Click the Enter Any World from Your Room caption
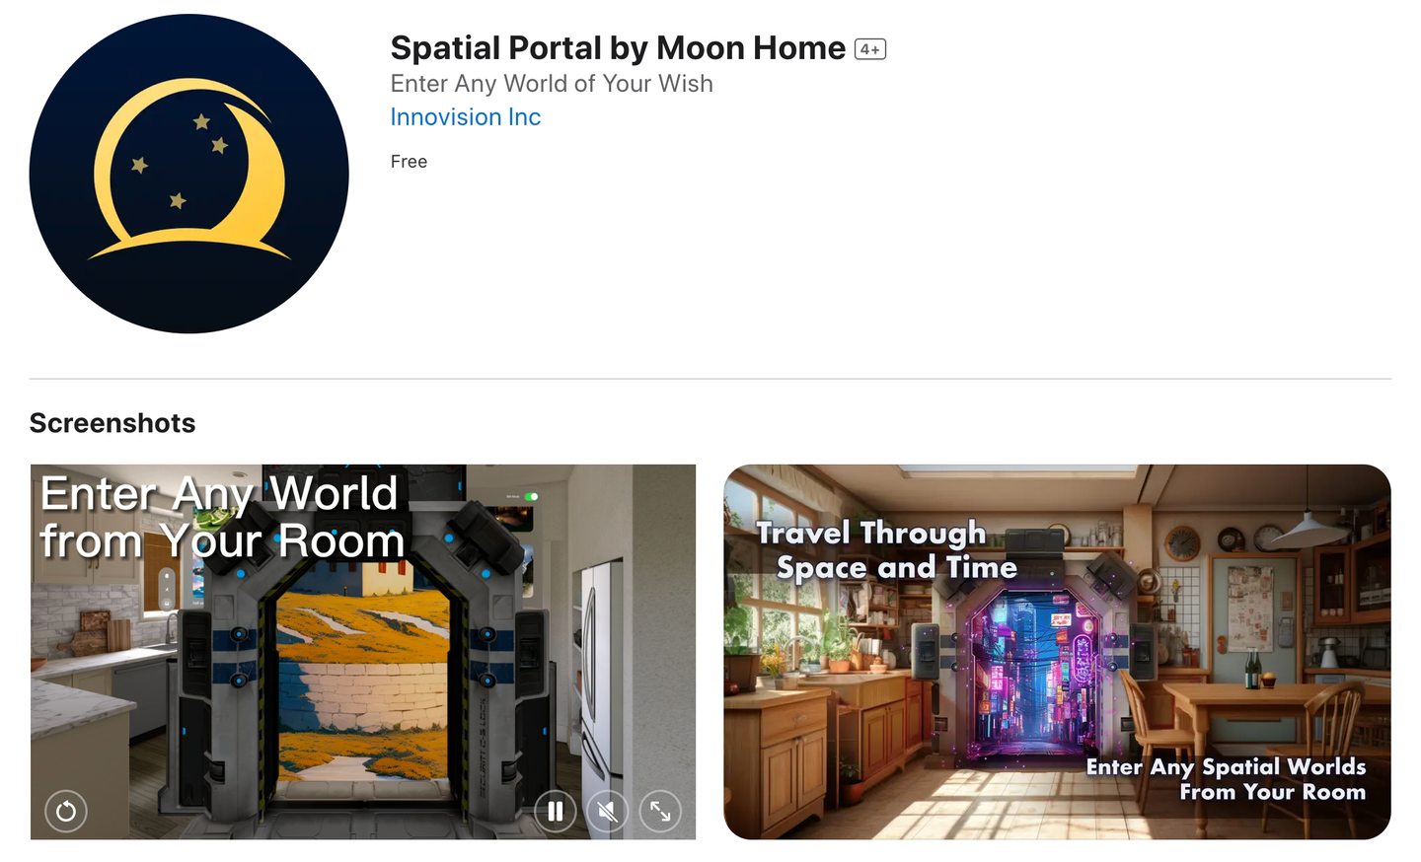1421x862 pixels. [222, 517]
